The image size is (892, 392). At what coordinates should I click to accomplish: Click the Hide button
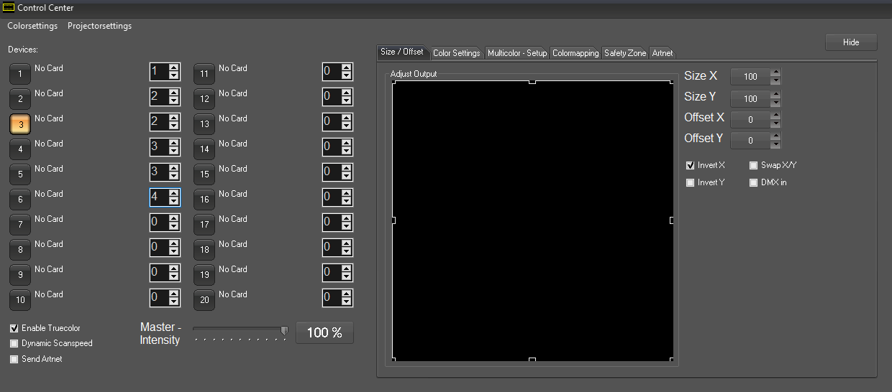pyautogui.click(x=851, y=42)
